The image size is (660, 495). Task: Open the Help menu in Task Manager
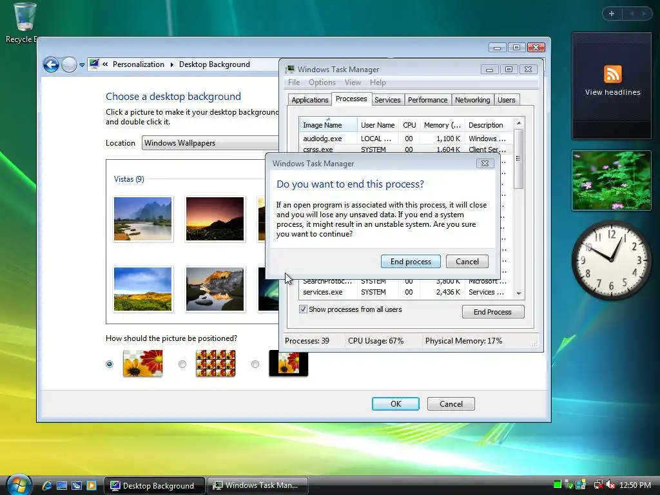[378, 82]
